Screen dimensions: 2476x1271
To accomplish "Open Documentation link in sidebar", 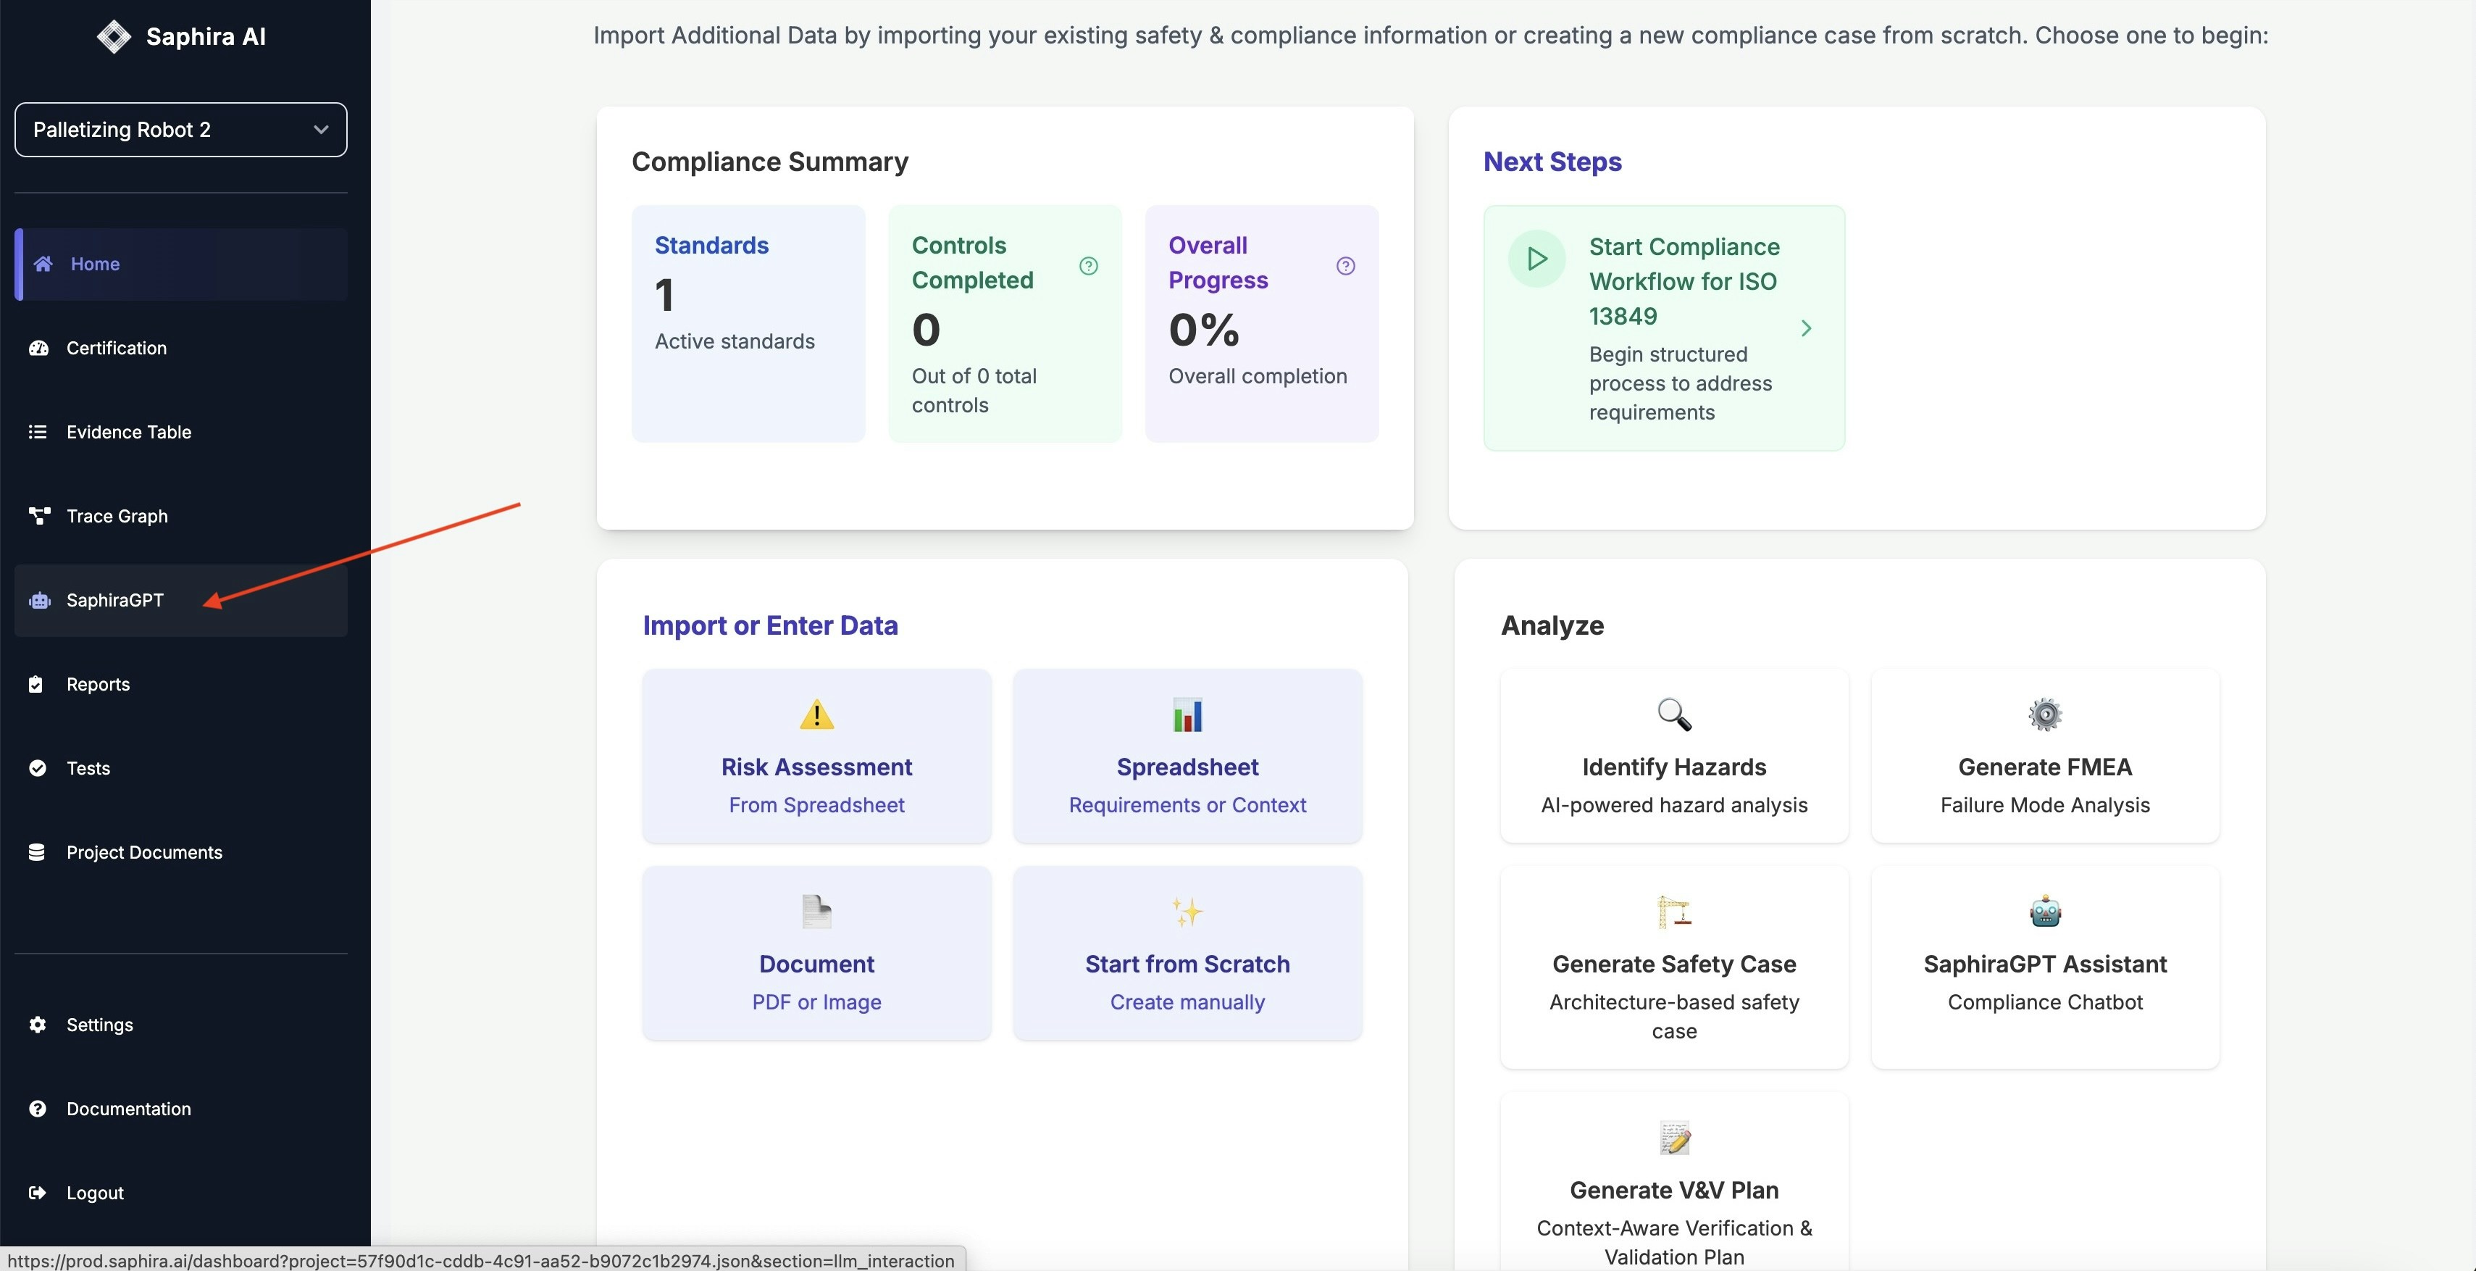I will 127,1109.
